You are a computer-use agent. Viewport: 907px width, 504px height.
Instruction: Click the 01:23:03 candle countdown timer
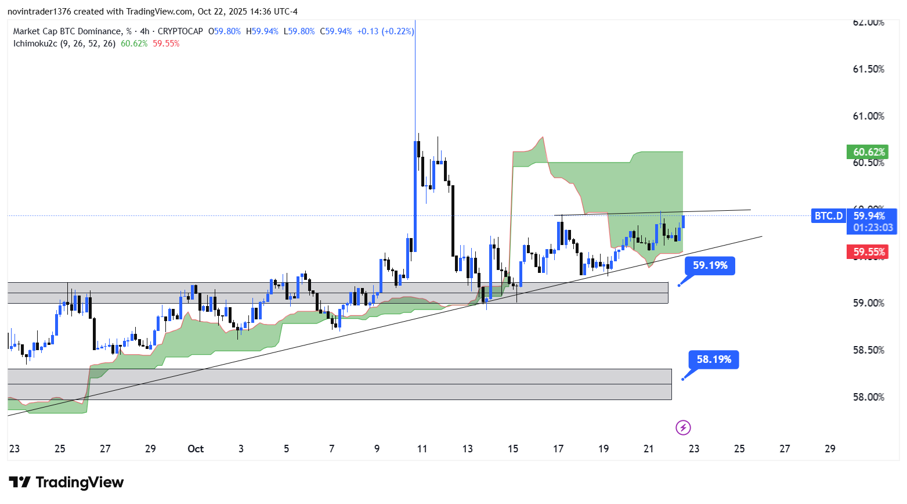[872, 228]
